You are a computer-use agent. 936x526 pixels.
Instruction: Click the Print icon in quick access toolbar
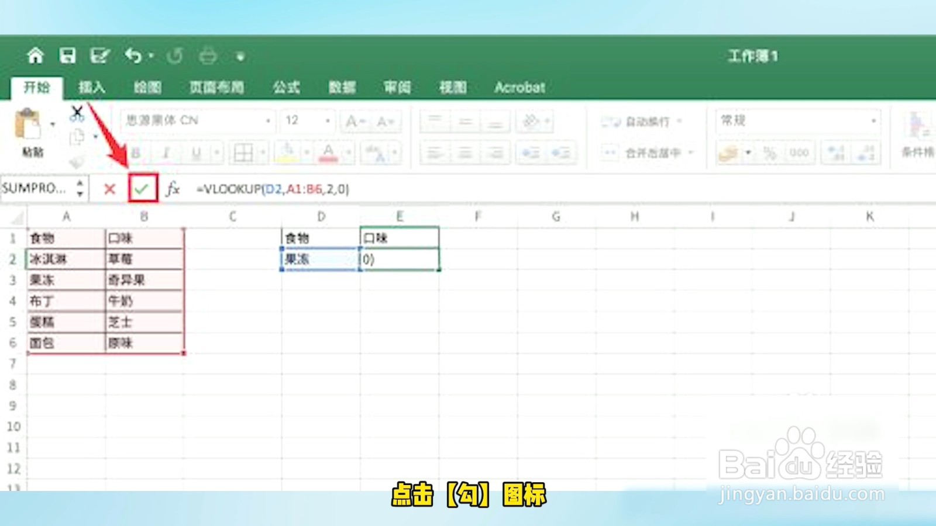coord(208,56)
